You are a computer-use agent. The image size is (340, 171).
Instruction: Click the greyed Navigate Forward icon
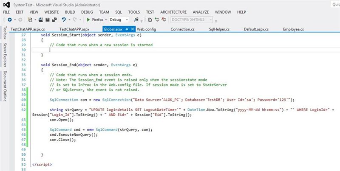(20, 20)
